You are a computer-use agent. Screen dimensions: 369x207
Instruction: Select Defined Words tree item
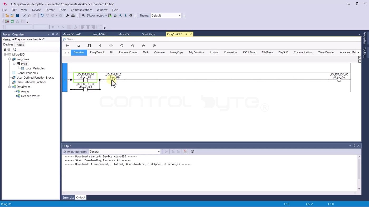pos(31,96)
